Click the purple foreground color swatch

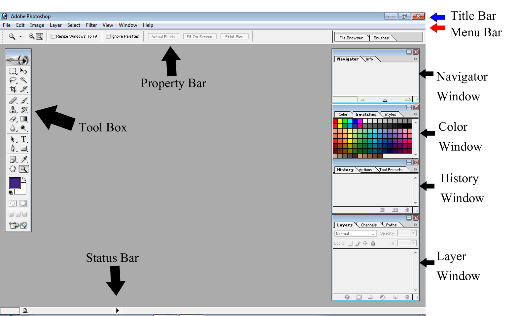[15, 182]
